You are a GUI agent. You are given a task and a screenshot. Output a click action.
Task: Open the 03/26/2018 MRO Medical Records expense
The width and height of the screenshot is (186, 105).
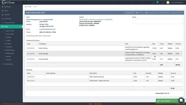pos(31,77)
